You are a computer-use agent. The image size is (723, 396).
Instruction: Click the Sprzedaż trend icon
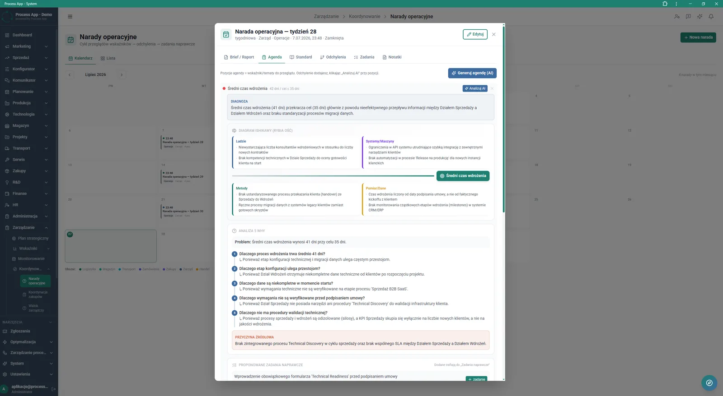tap(7, 58)
